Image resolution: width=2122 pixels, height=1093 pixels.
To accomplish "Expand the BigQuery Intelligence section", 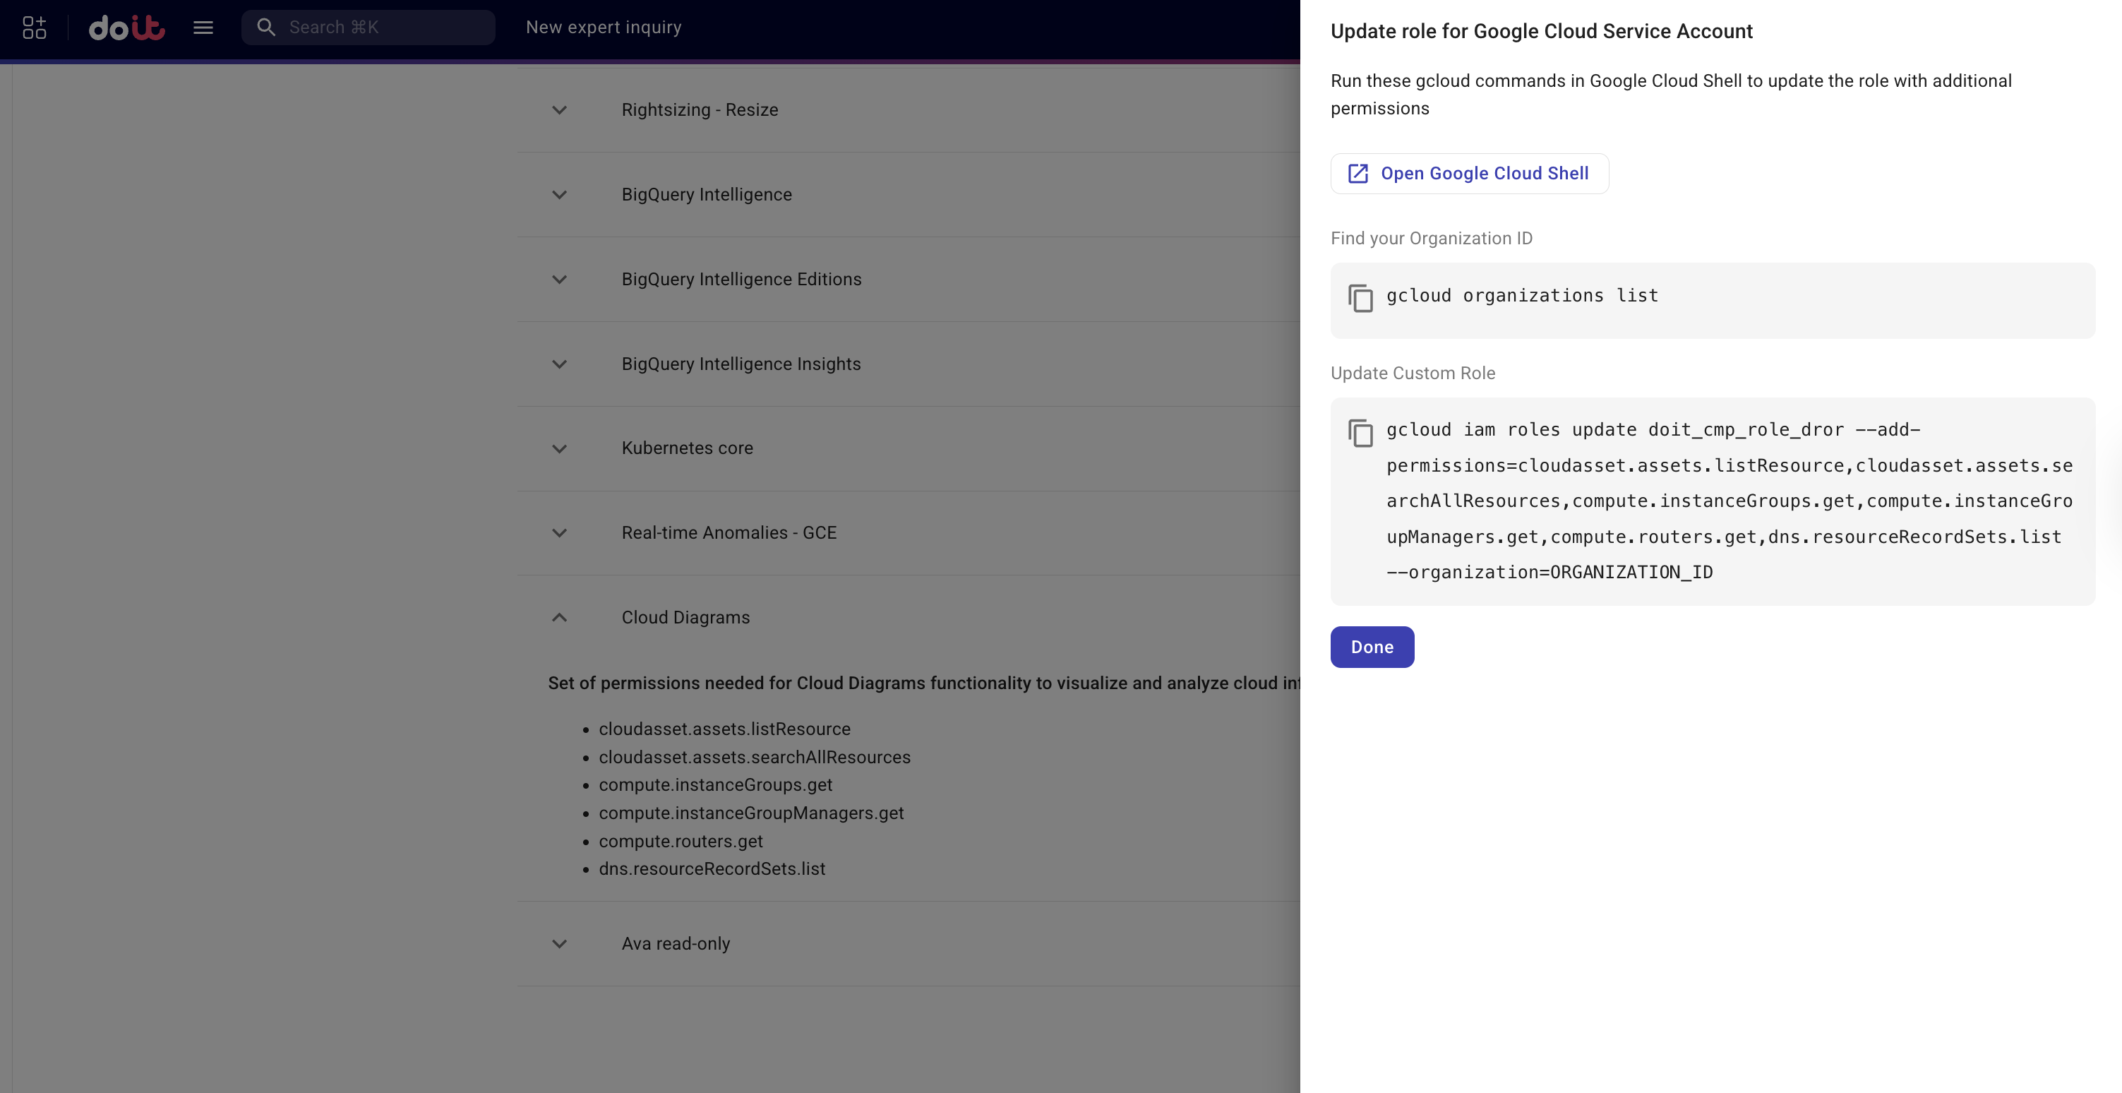I will [559, 195].
